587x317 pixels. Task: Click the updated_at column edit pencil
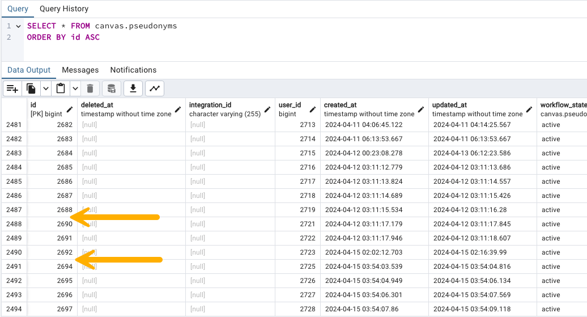tap(529, 109)
